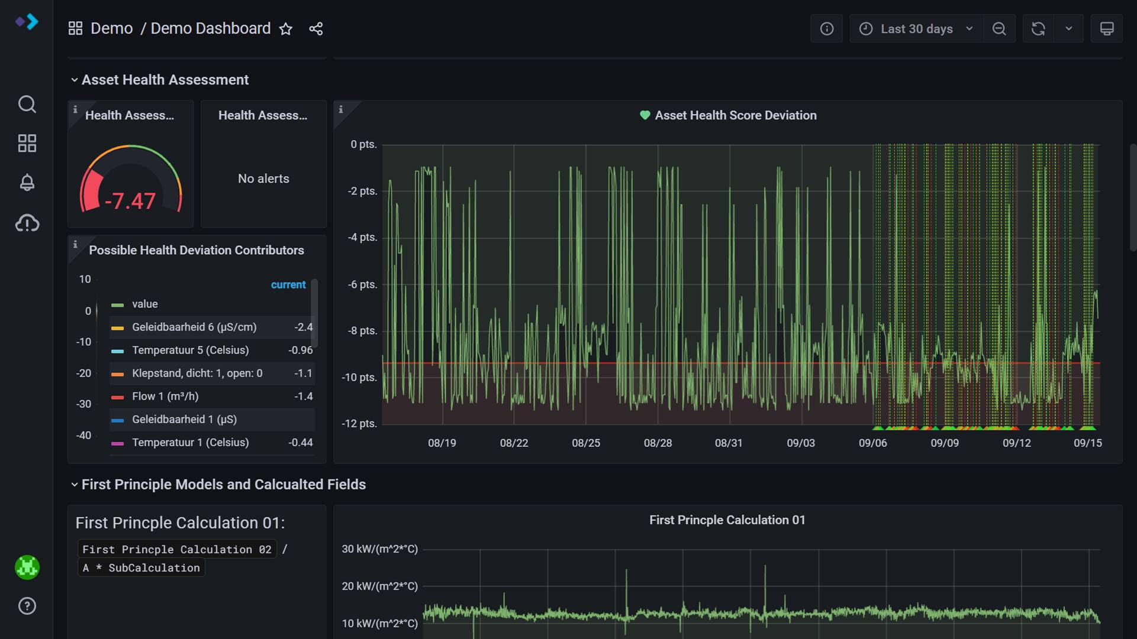This screenshot has width=1137, height=639.
Task: Toggle Flow 1 (m³/h) legend series
Action: [165, 397]
